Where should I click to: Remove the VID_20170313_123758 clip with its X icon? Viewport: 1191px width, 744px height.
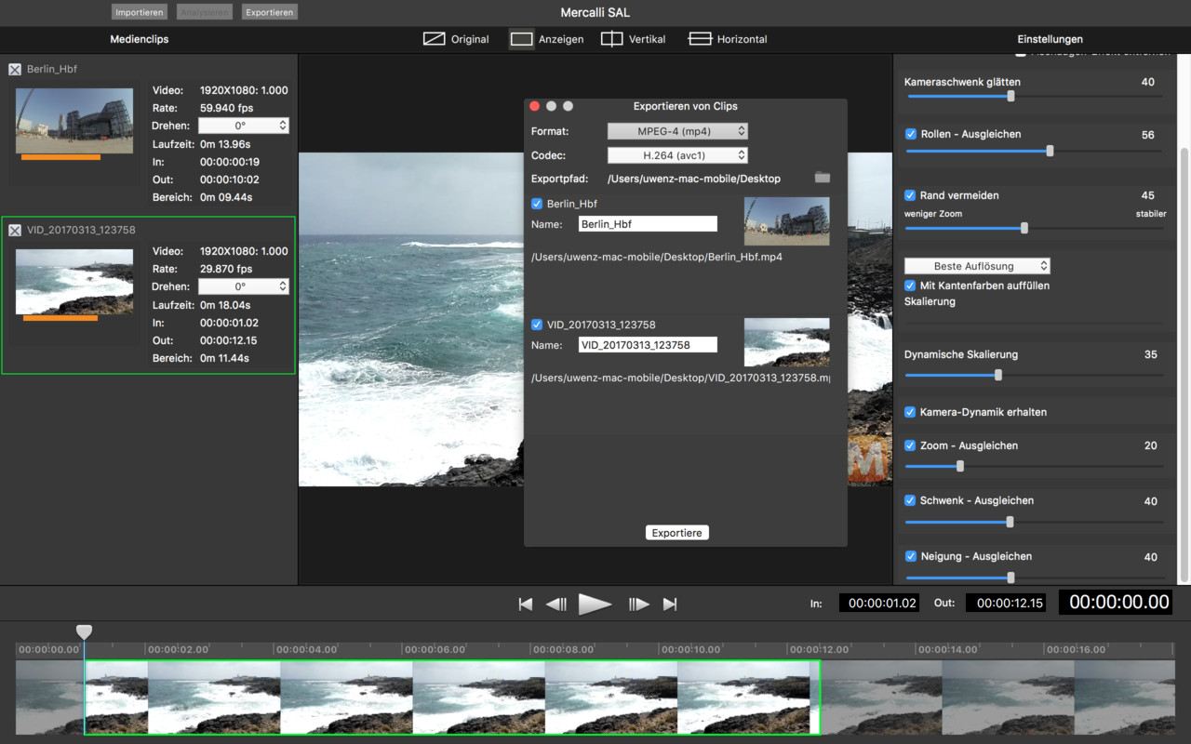[x=15, y=231]
